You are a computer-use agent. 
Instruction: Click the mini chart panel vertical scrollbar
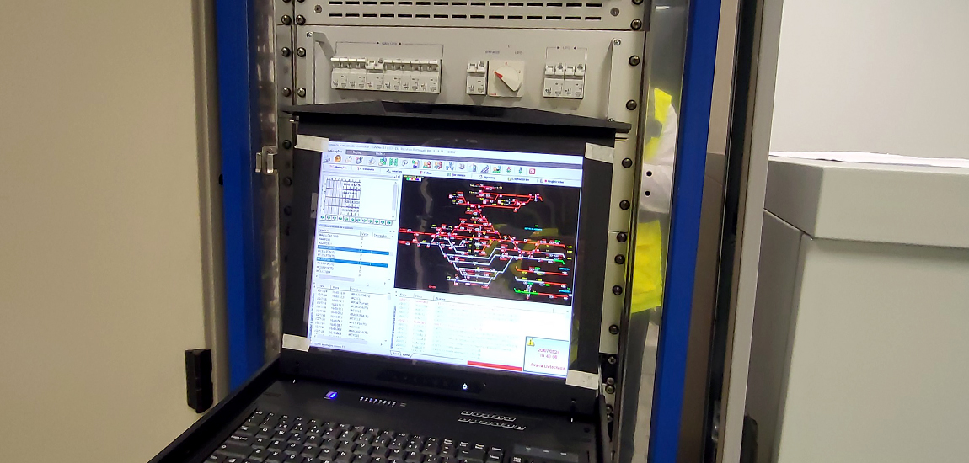point(394,194)
